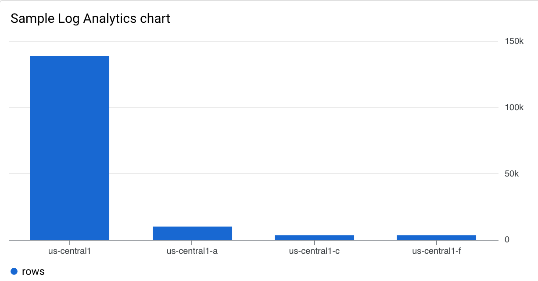Select the tall us-central1 bar
This screenshot has height=281, width=538.
coord(69,148)
